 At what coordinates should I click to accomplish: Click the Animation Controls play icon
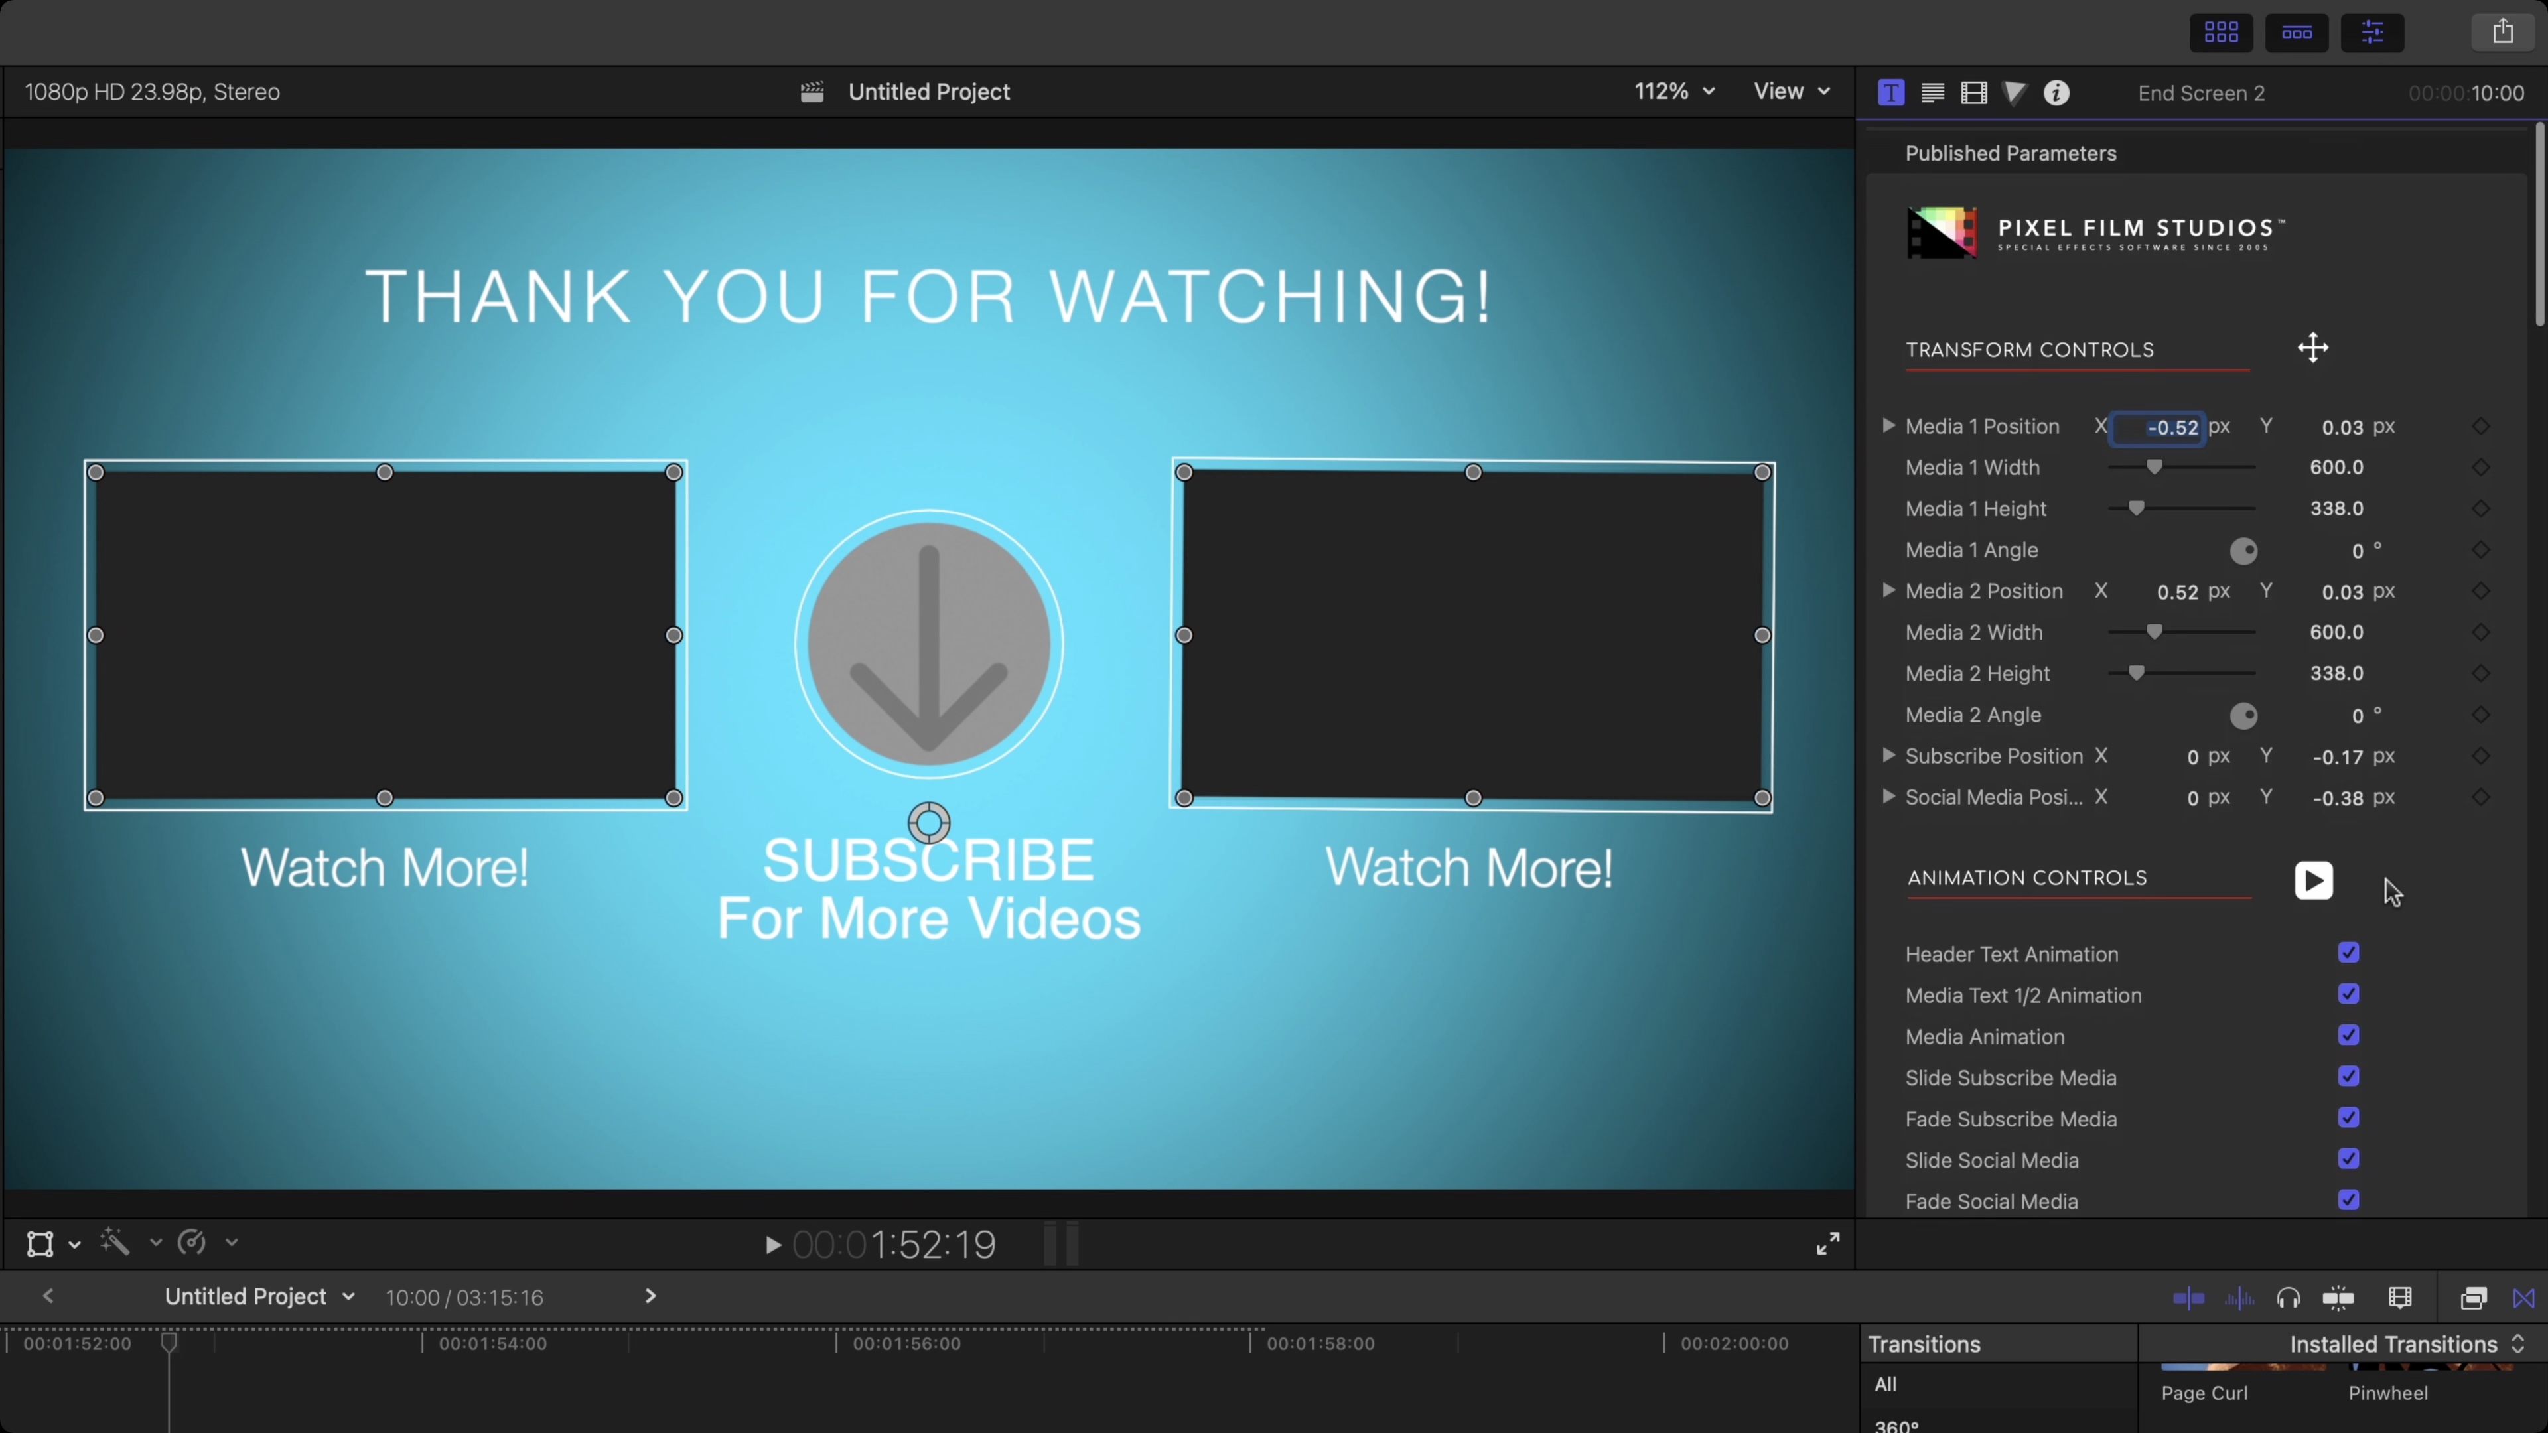(2312, 880)
